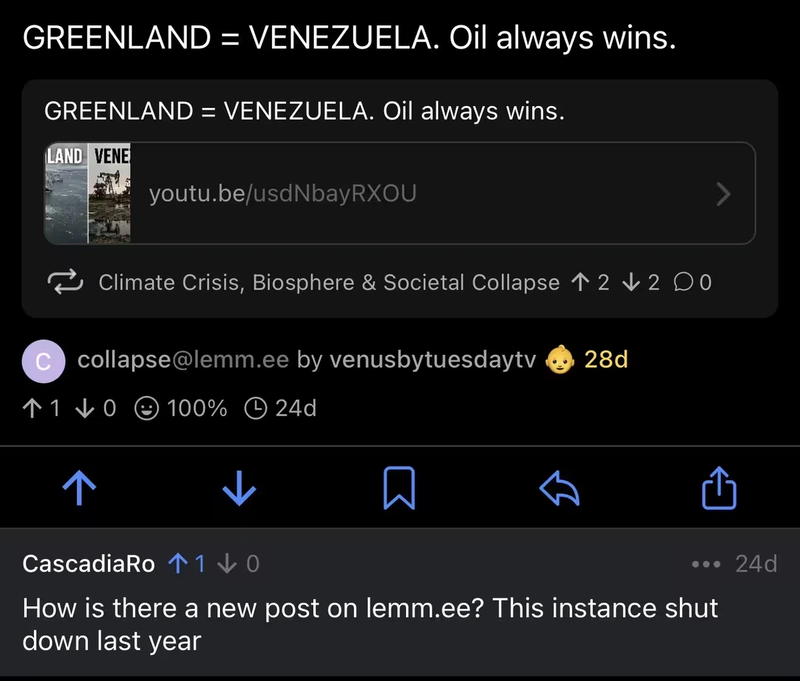Open the video thumbnail preview
The width and height of the screenshot is (800, 681).
(88, 193)
